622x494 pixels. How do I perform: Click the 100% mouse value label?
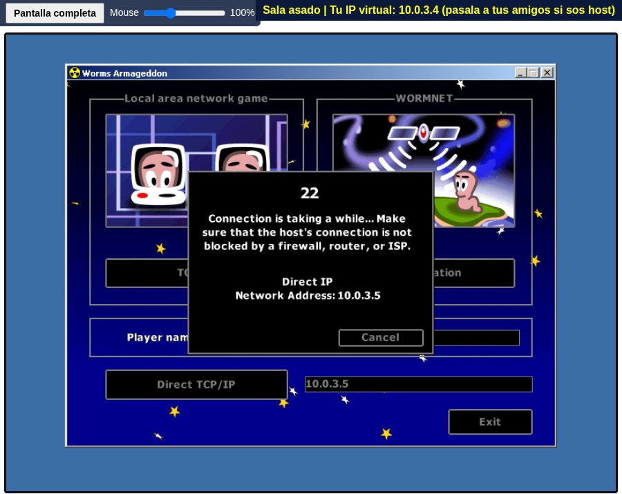point(242,12)
